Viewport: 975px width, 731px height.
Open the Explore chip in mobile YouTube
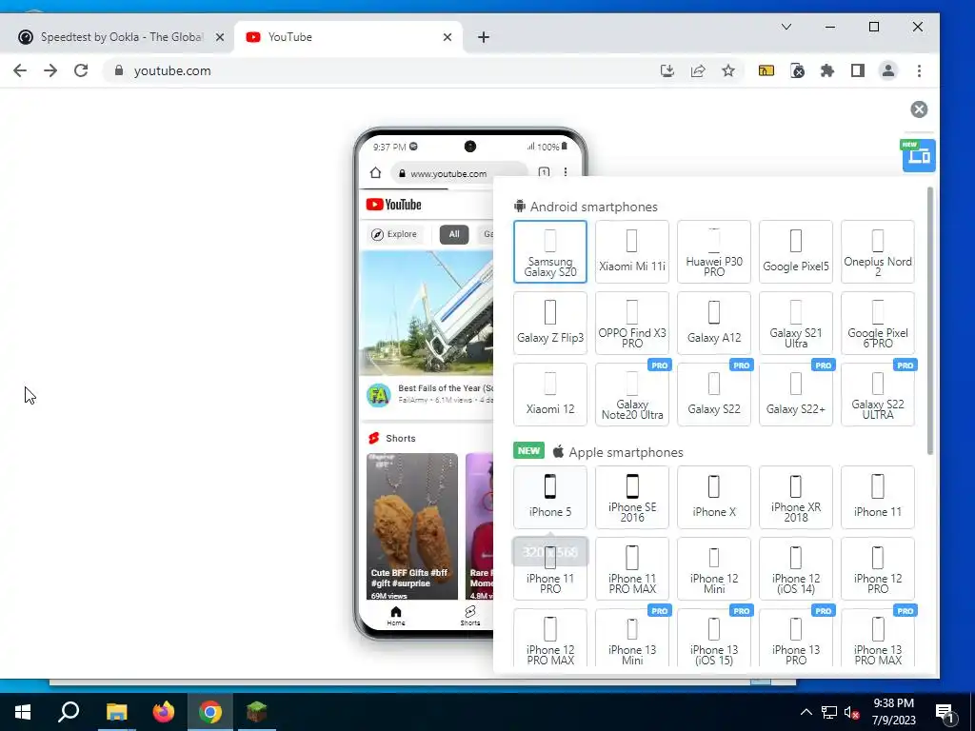coord(395,234)
